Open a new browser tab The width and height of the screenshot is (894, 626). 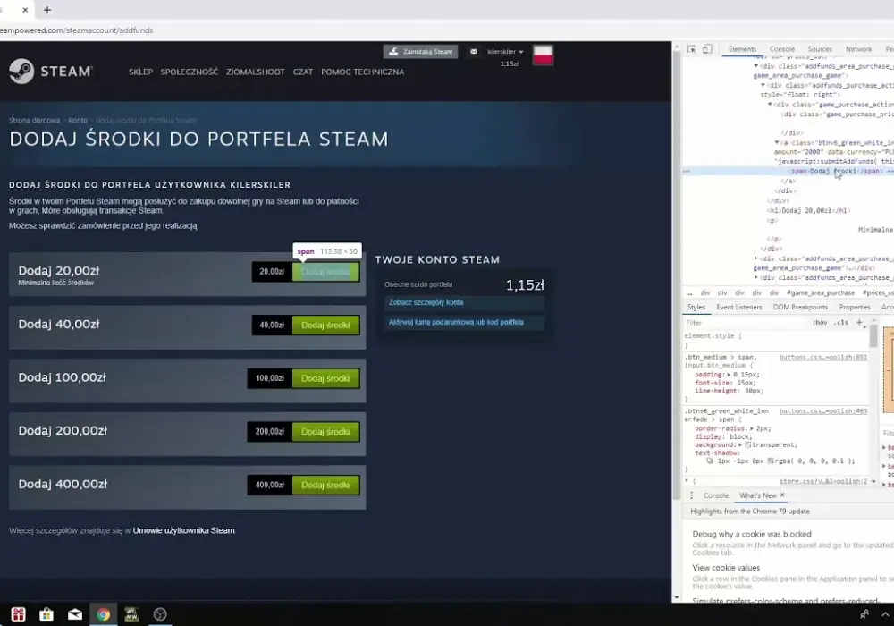coord(47,10)
